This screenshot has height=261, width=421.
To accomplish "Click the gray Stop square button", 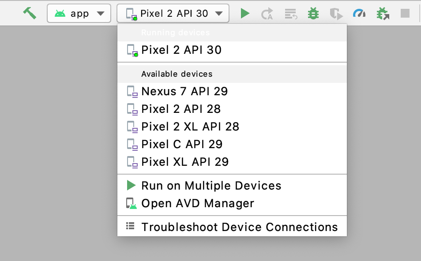I will tap(405, 13).
